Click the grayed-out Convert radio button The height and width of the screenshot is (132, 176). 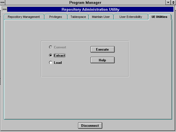coord(51,47)
